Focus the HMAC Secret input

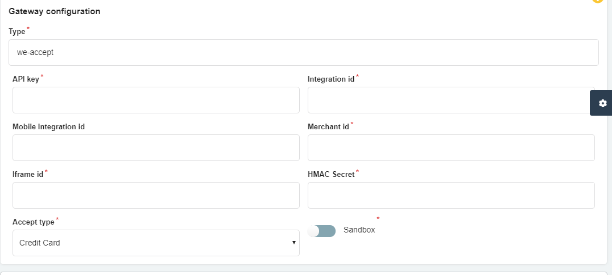coord(451,195)
